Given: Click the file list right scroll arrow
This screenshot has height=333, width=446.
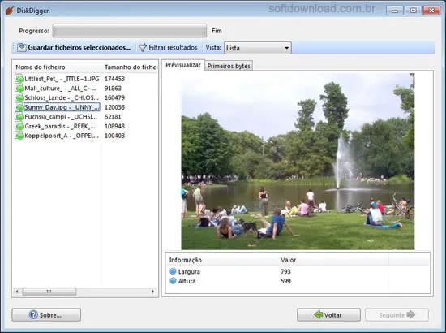Looking at the screenshot, I should 152,292.
